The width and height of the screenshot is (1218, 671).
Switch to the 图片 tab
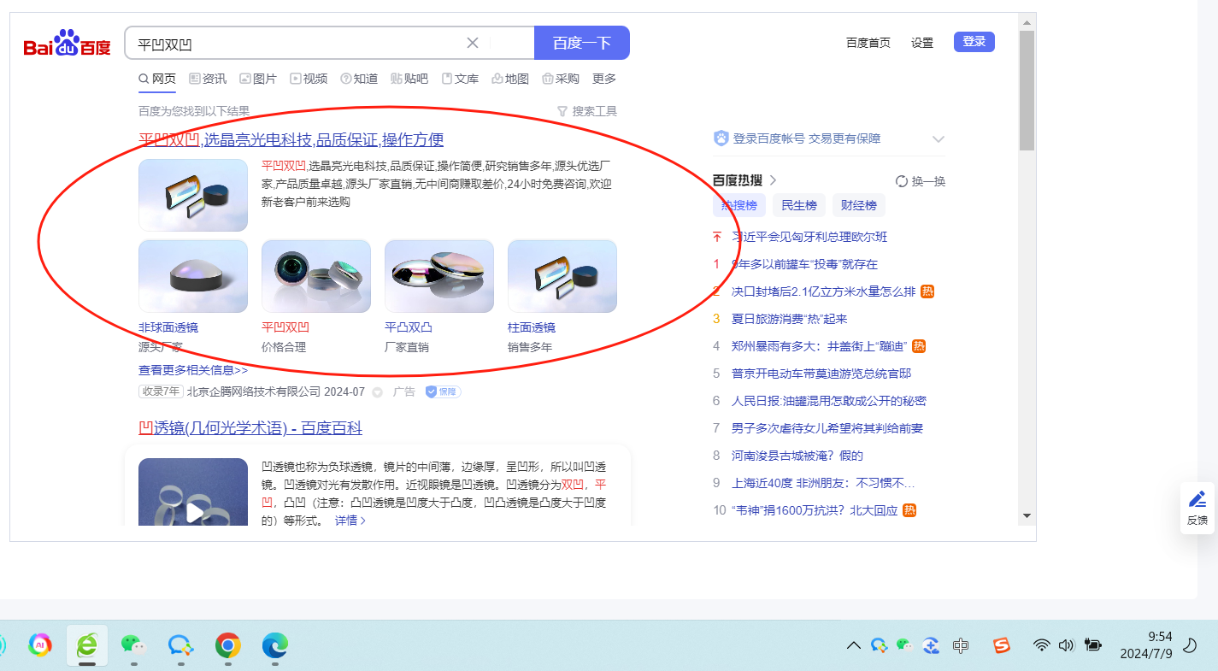click(x=258, y=79)
